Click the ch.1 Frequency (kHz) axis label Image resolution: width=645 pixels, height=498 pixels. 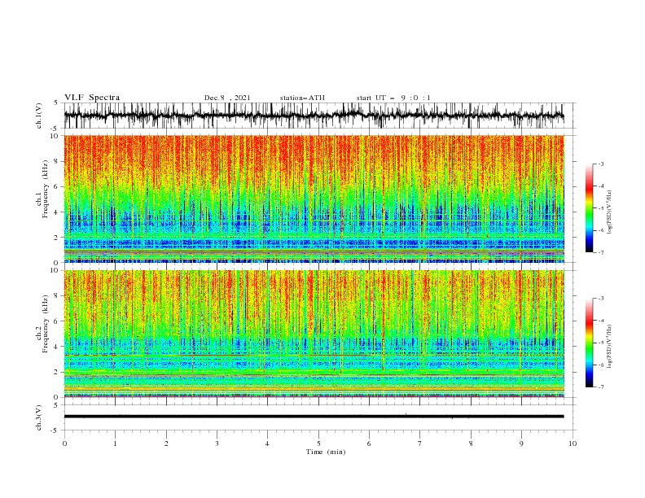(42, 190)
